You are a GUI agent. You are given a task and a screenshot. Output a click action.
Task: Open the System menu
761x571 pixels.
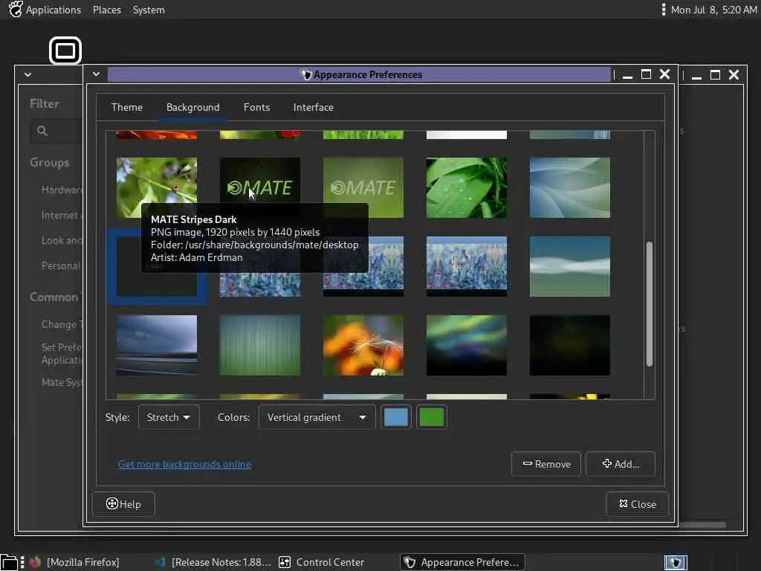[149, 10]
